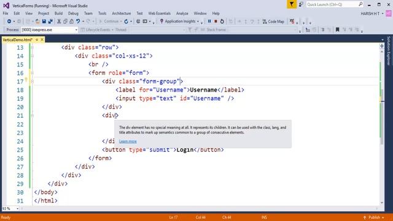The height and width of the screenshot is (221, 393).
Task: Open the Web Essentials menu
Action: click(160, 14)
